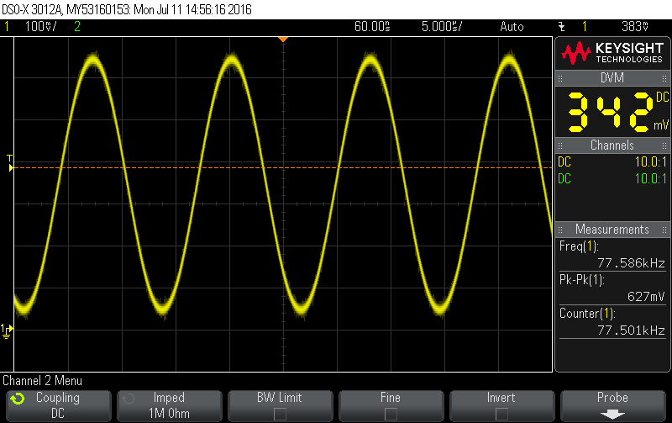
Task: Select the Measurements panel header
Action: [x=612, y=230]
